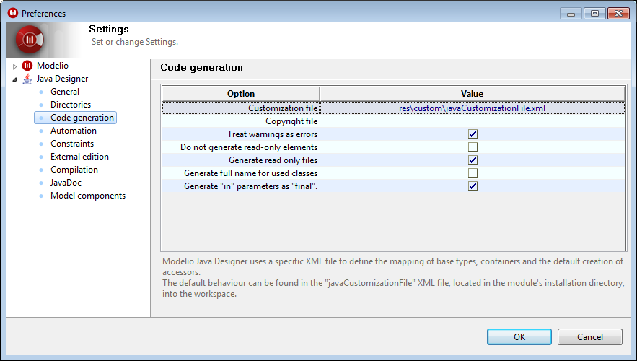The image size is (637, 361).
Task: Collapse the Java Designer tree node
Action: click(x=14, y=79)
